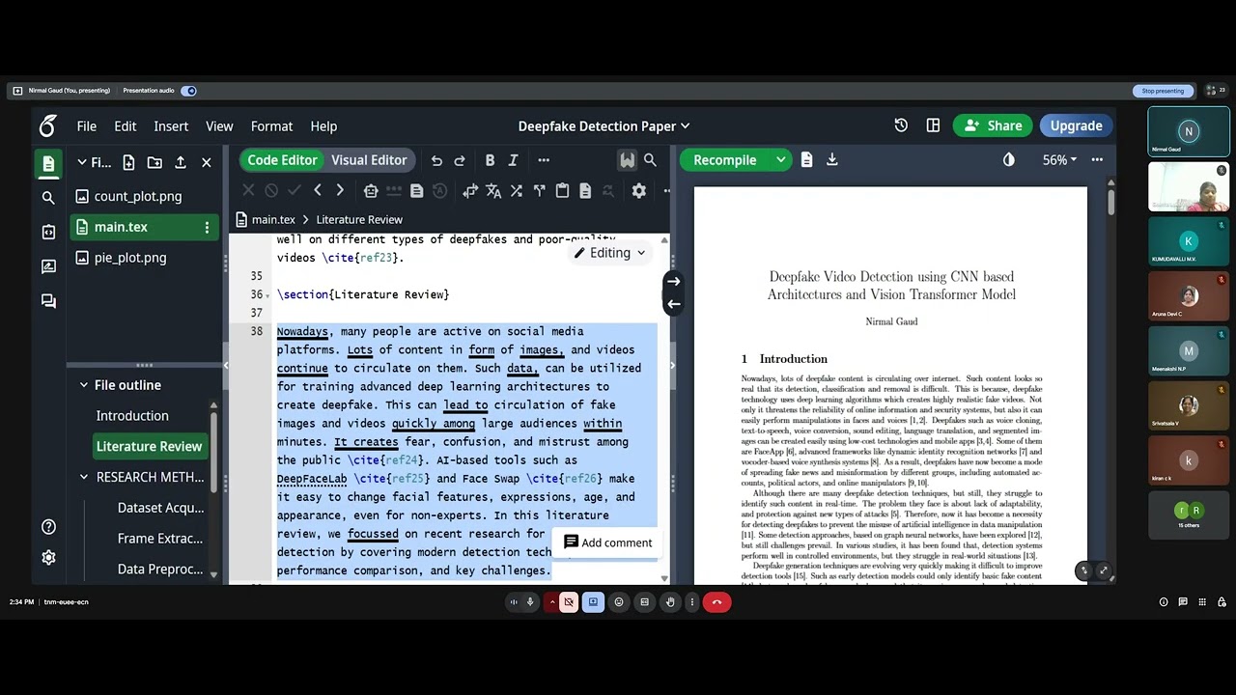Viewport: 1236px width, 695px height.
Task: Change the editor layout
Action: click(x=933, y=125)
